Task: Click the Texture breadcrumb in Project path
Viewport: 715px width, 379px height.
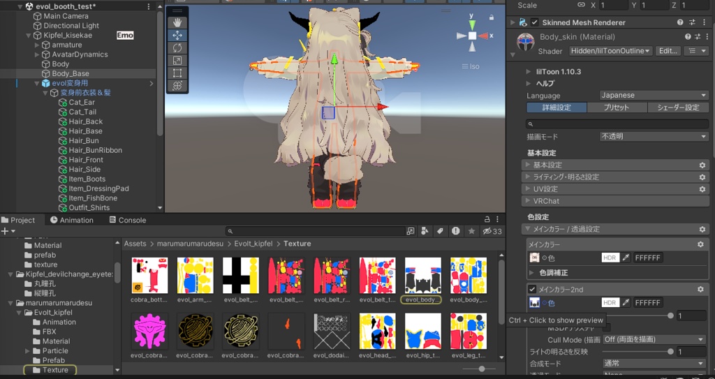Action: 297,244
